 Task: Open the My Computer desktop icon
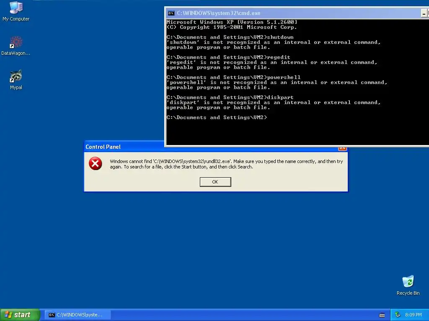click(x=16, y=11)
